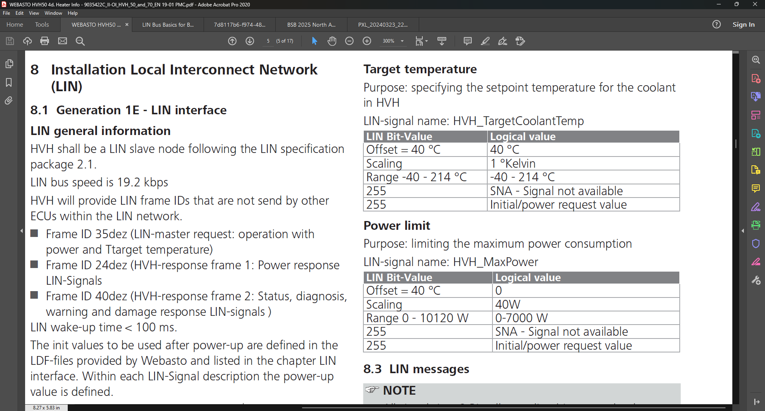Select the Hand pan tool
The image size is (765, 411).
pyautogui.click(x=332, y=41)
